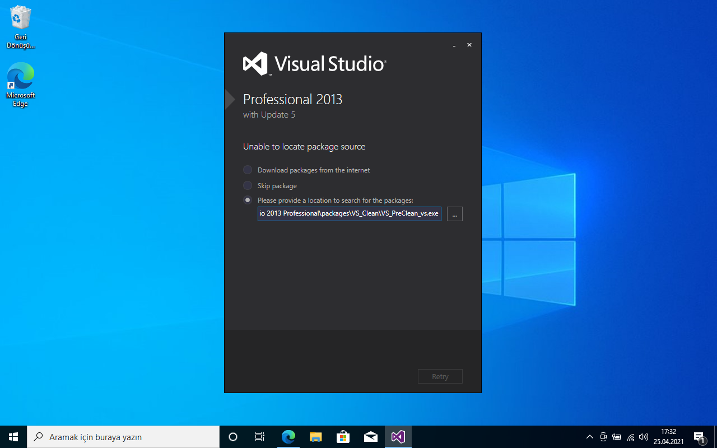Show hidden system tray icons
This screenshot has width=717, height=448.
point(589,437)
